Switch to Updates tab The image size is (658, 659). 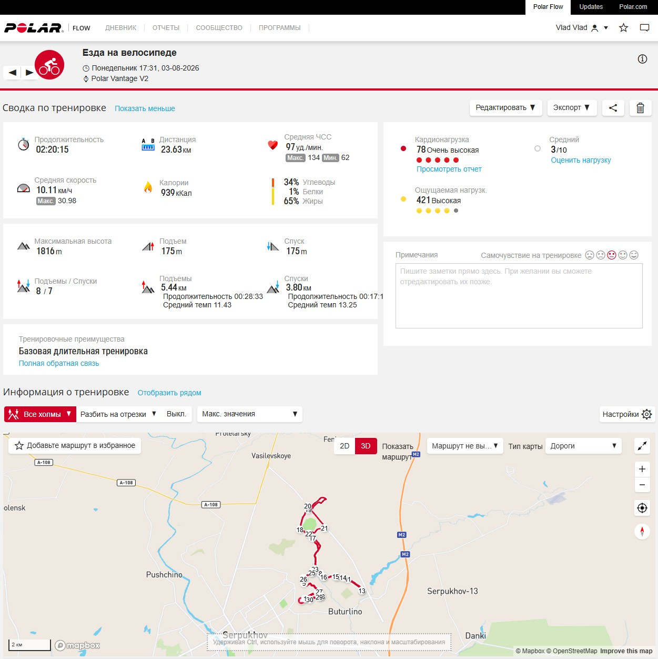pyautogui.click(x=591, y=7)
